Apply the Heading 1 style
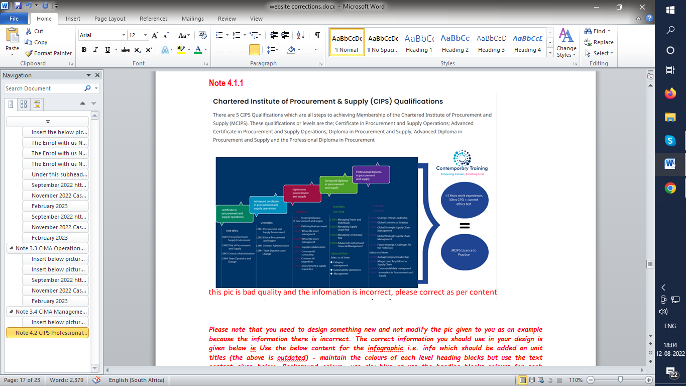 click(419, 42)
